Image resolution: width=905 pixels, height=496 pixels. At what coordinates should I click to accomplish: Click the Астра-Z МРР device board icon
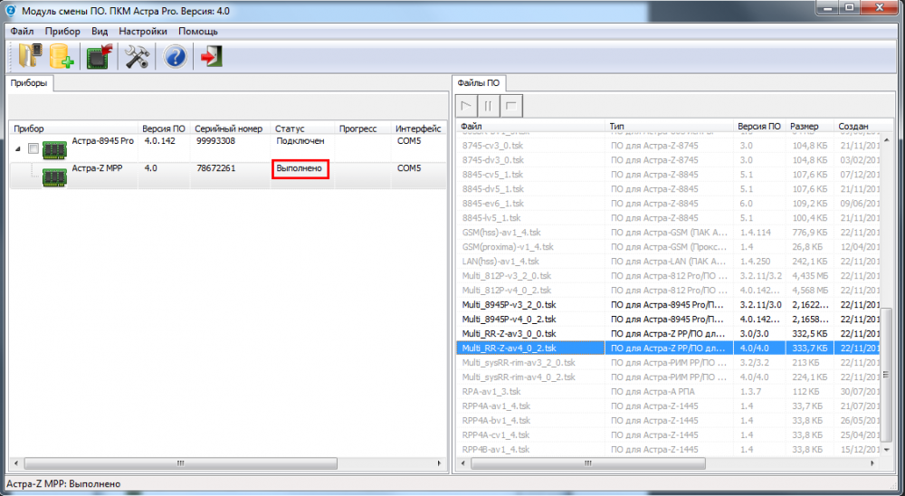[55, 176]
